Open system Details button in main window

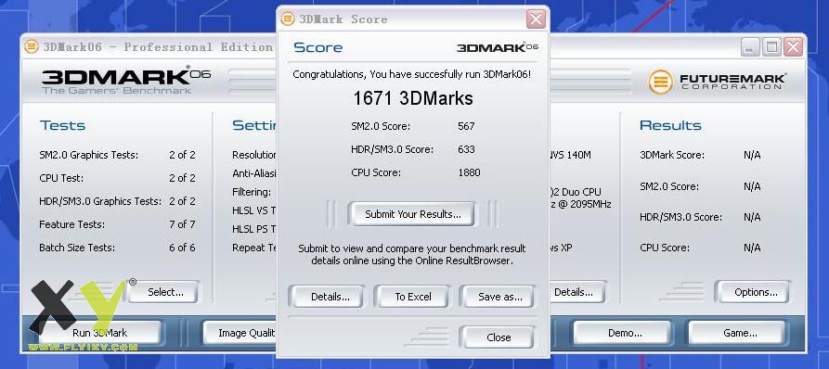577,292
